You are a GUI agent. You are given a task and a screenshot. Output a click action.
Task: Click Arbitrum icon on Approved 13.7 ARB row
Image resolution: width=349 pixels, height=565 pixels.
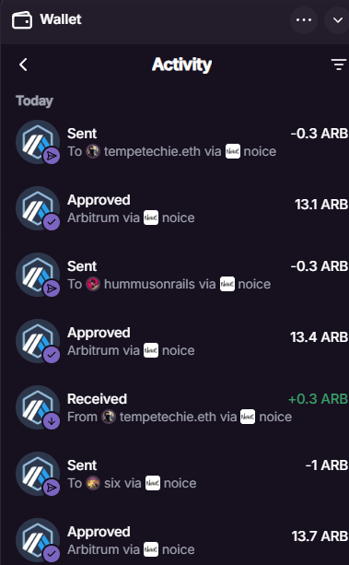click(x=38, y=540)
